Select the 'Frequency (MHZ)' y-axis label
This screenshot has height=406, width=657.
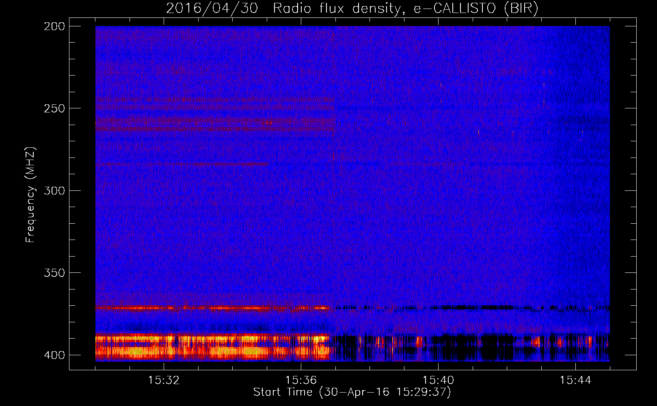tap(30, 194)
